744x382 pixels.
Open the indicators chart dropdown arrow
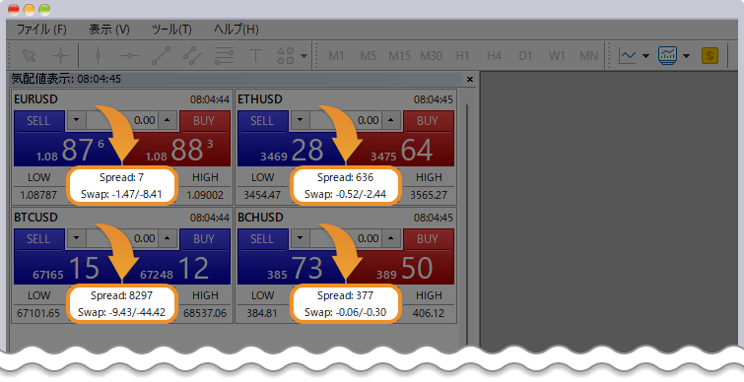pos(686,56)
